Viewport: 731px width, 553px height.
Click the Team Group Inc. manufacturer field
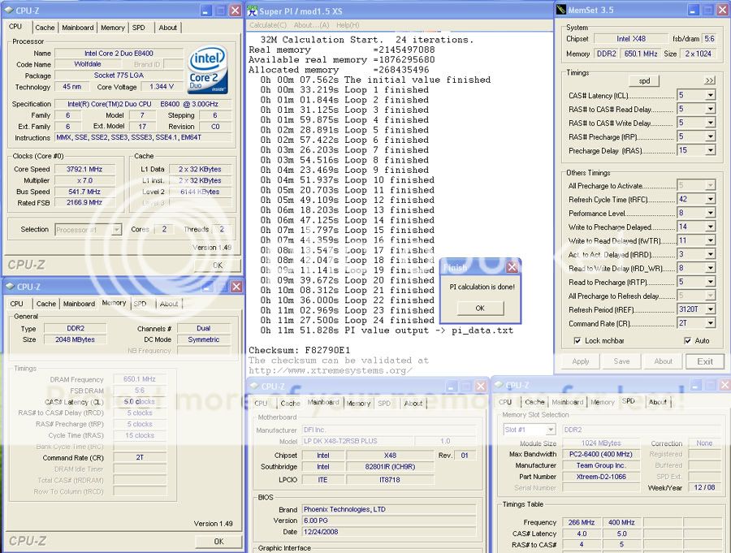pyautogui.click(x=601, y=465)
